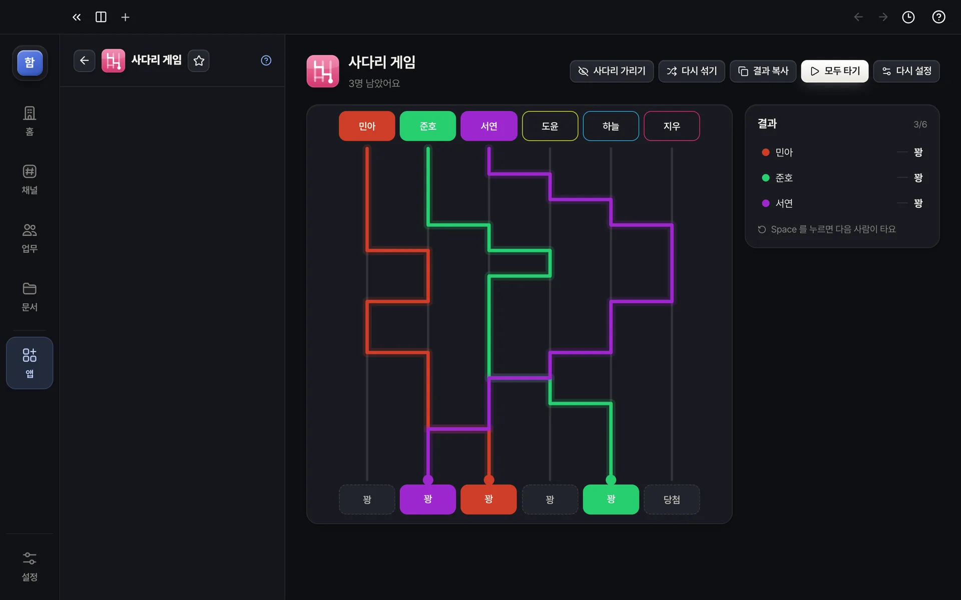961x600 pixels.
Task: Collapse sidebar with double chevron icon
Action: point(77,17)
